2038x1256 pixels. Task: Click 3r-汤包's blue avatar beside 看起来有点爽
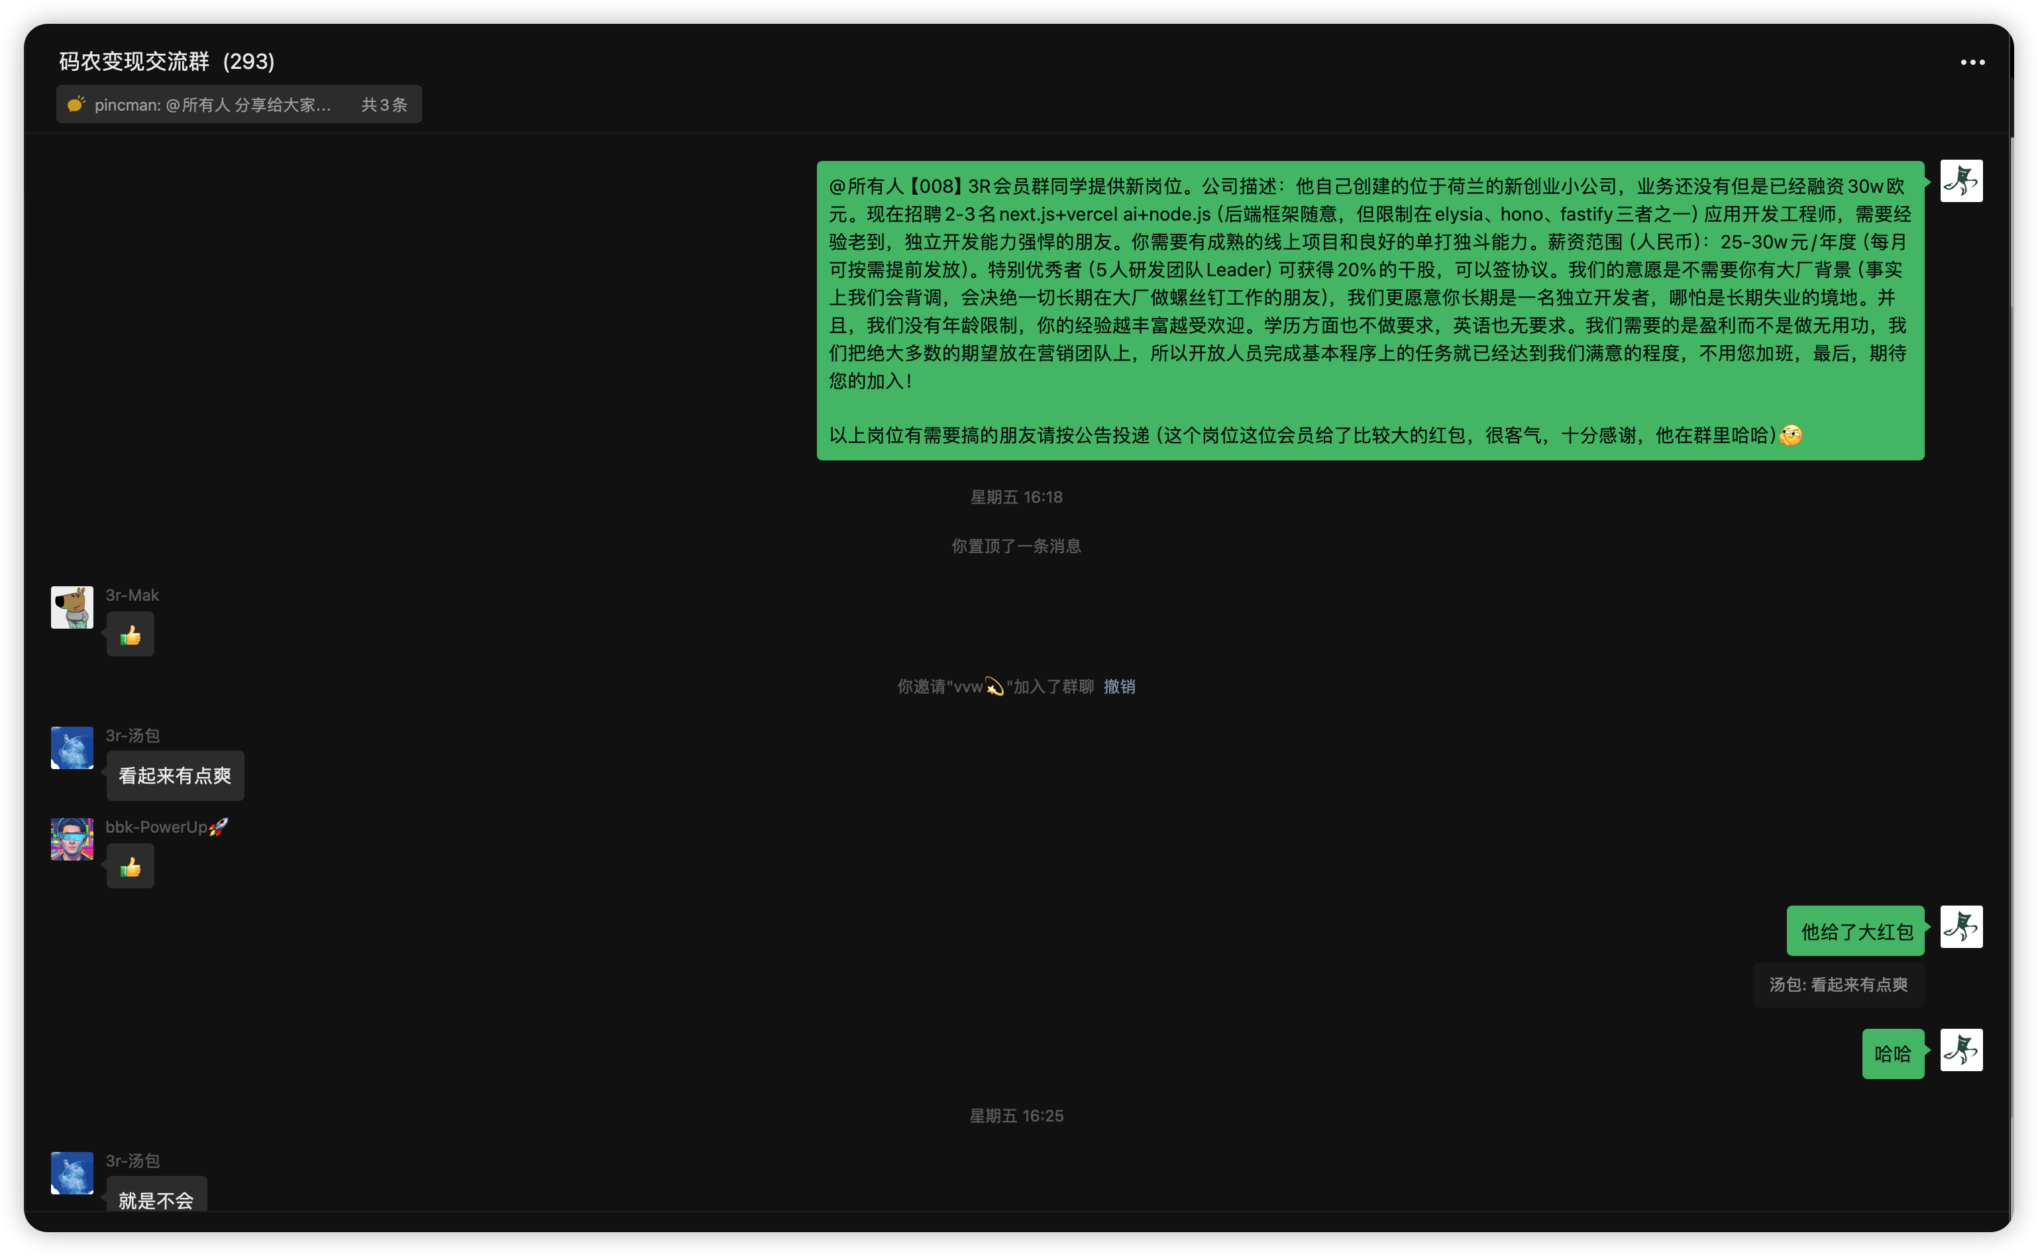(72, 748)
